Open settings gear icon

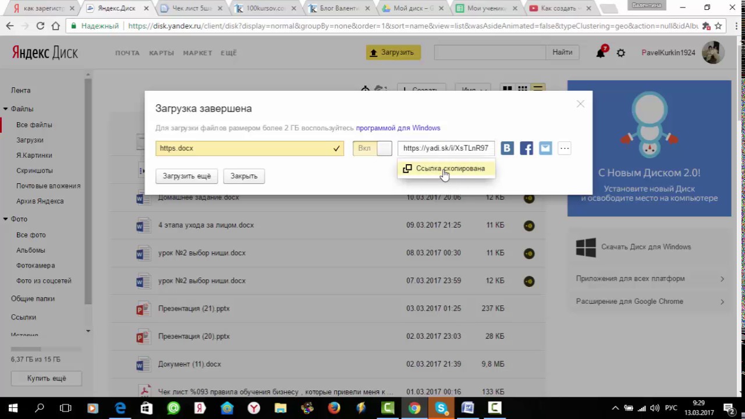[x=621, y=53]
